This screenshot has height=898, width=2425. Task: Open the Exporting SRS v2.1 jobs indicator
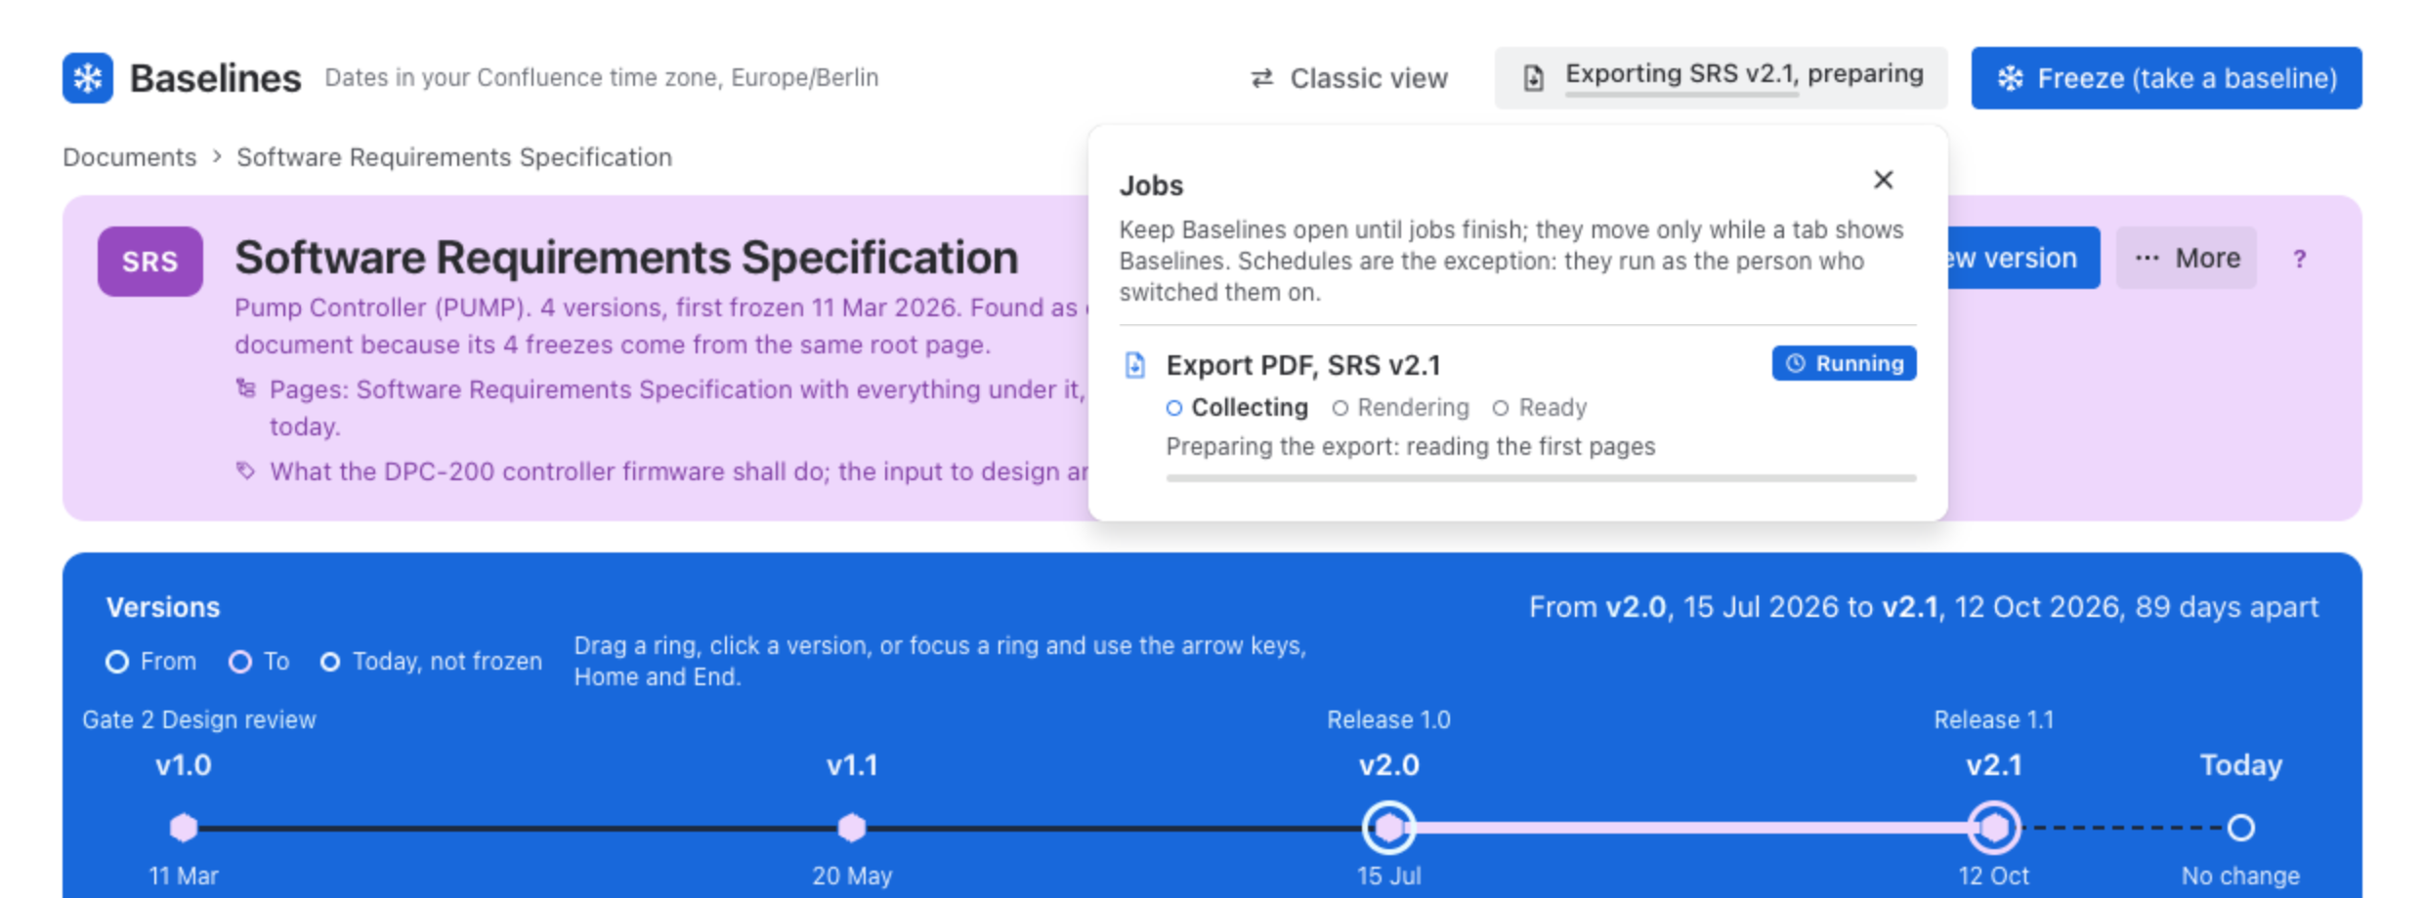[1721, 78]
